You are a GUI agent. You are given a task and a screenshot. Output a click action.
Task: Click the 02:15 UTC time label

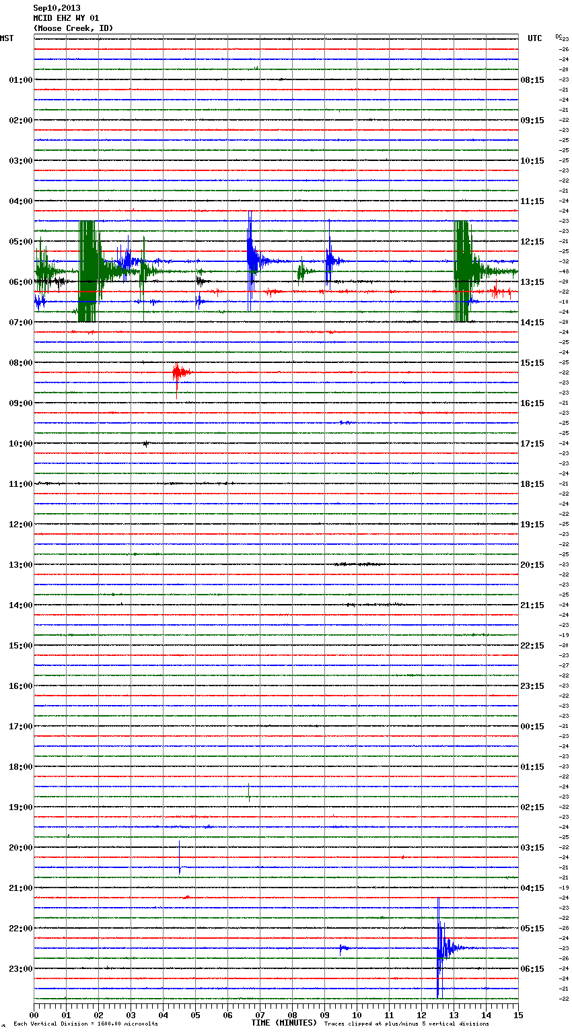pyautogui.click(x=532, y=807)
